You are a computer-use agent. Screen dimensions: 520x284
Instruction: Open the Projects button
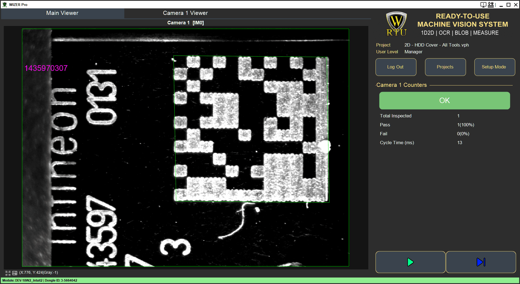pos(445,67)
